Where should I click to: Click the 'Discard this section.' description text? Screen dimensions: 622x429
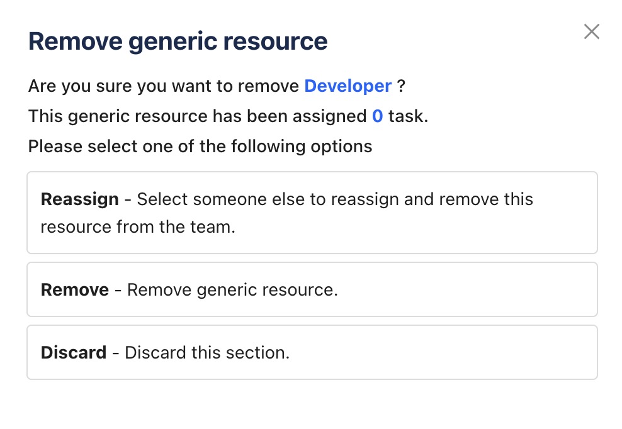[207, 352]
